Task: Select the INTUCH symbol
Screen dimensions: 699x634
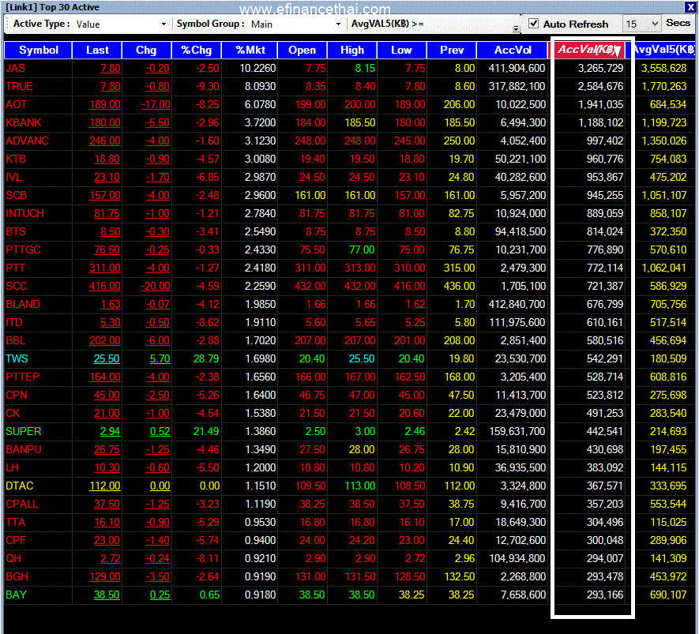Action: (x=25, y=213)
